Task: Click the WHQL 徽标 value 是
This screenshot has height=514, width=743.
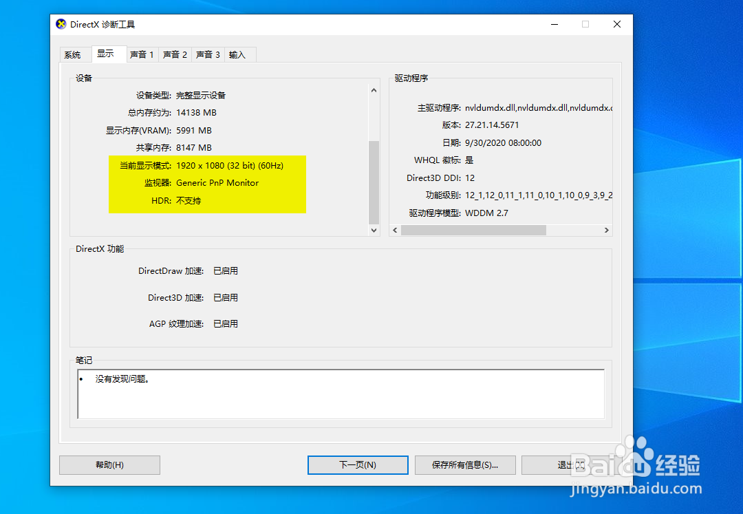Action: click(x=469, y=160)
